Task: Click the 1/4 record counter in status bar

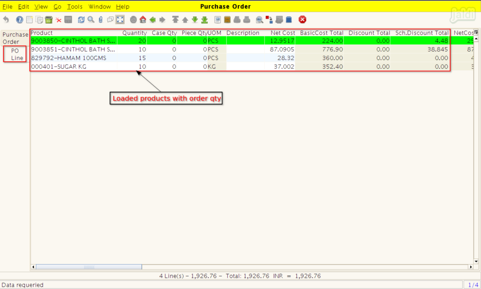Action: (473, 285)
